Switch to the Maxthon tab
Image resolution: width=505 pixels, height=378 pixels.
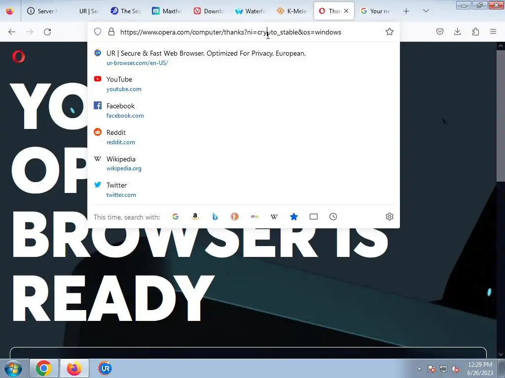(168, 11)
